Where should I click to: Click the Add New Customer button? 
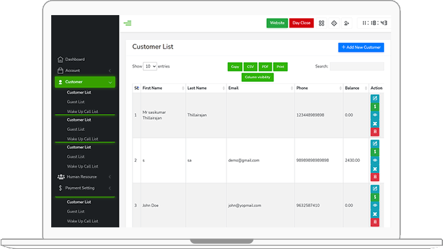tap(361, 47)
